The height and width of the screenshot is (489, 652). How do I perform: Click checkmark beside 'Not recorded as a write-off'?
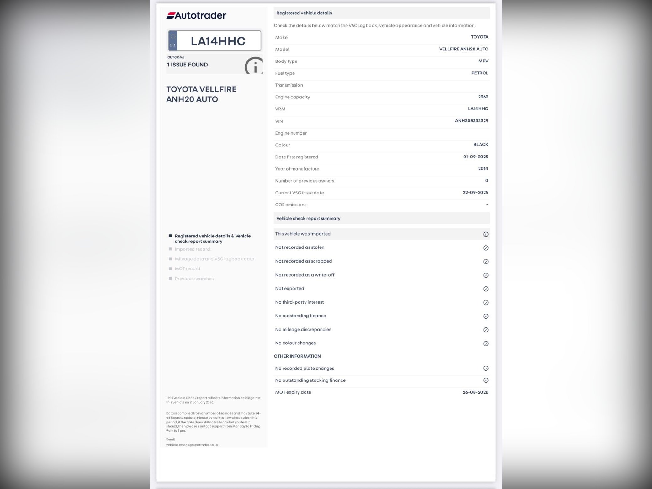(485, 275)
